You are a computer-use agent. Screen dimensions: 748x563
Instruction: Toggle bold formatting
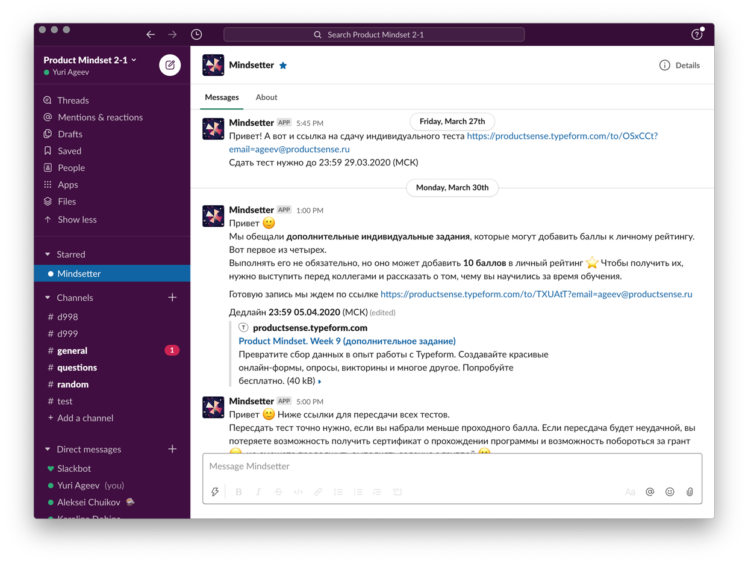(238, 492)
